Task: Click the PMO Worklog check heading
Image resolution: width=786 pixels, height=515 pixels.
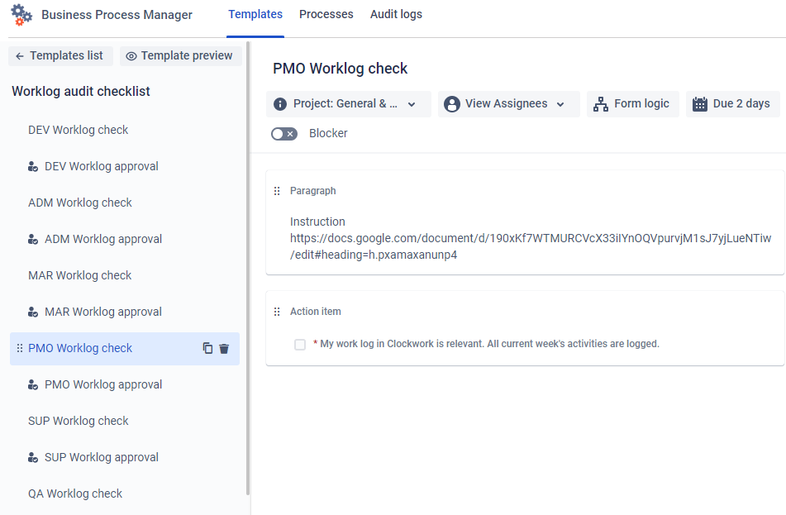Action: (340, 69)
